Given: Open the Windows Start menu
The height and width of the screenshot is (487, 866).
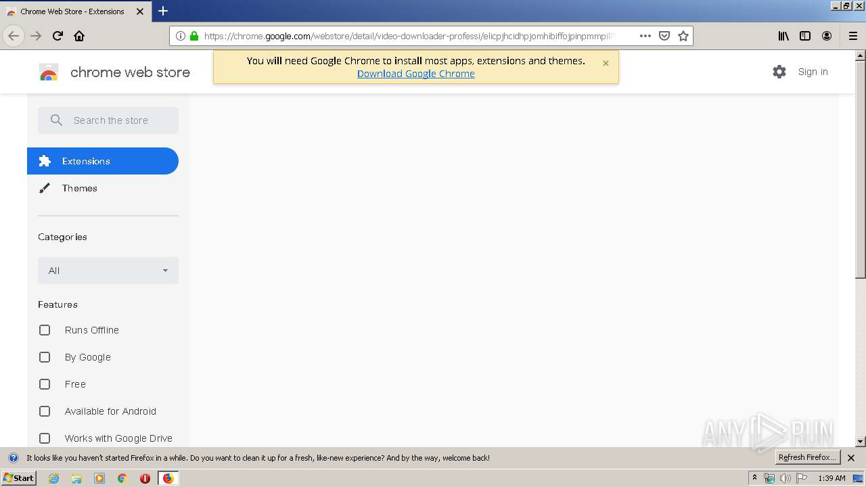Looking at the screenshot, I should (x=18, y=478).
